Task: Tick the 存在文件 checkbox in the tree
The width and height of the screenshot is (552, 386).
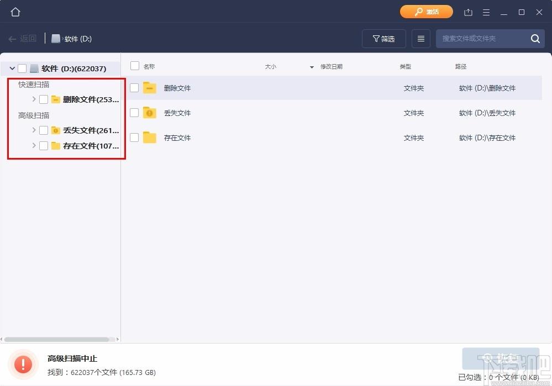Action: click(44, 146)
